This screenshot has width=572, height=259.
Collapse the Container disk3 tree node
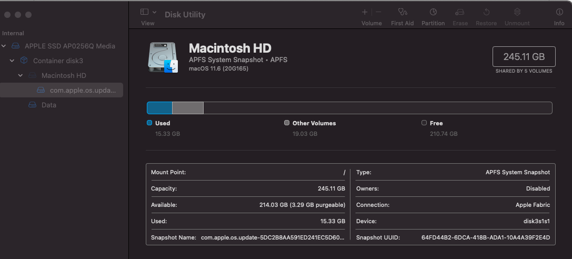(x=12, y=61)
